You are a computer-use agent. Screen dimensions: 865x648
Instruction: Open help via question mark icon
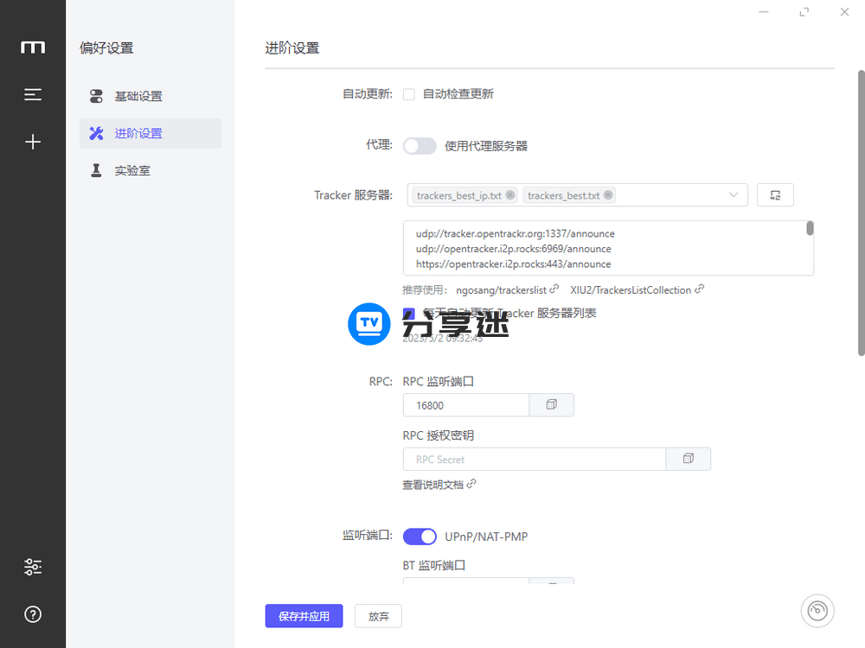(x=33, y=614)
